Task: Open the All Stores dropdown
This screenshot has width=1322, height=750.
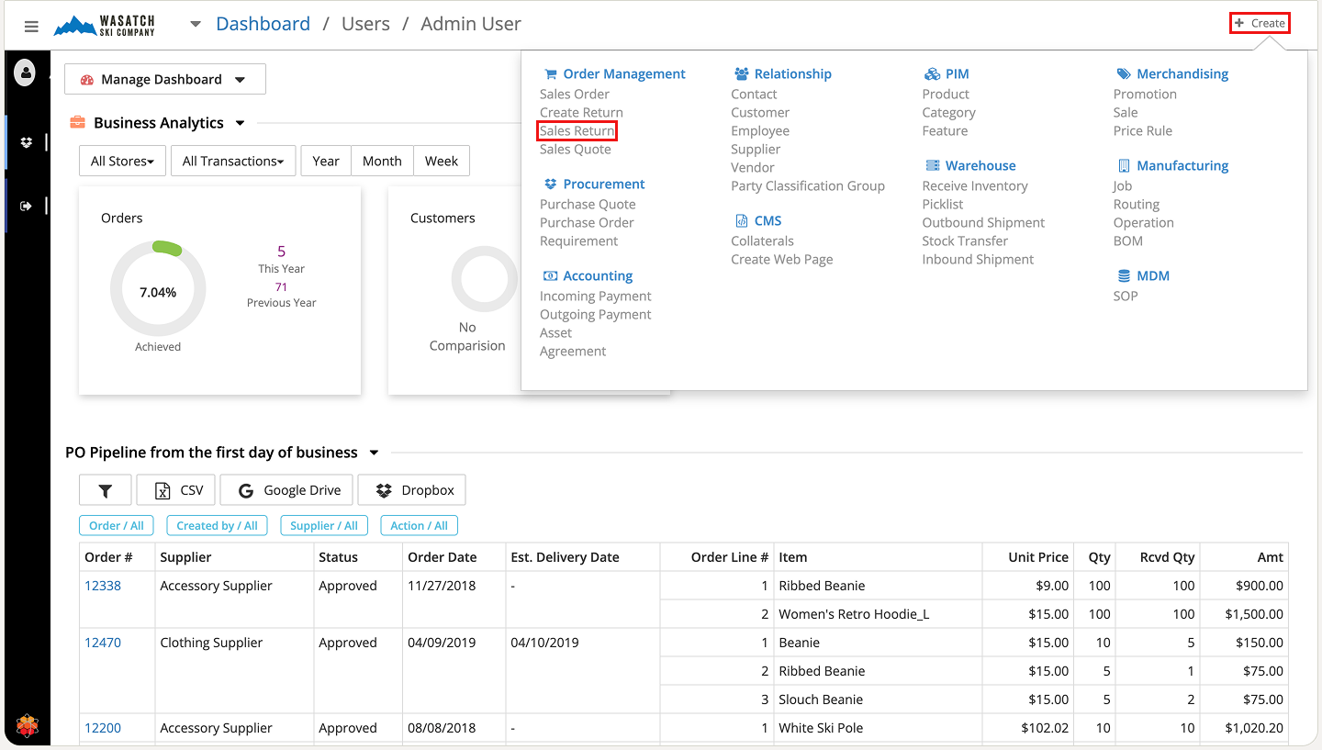Action: pyautogui.click(x=122, y=161)
